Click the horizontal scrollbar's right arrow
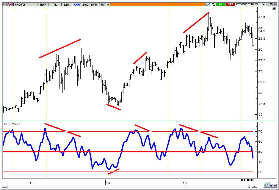 pyautogui.click(x=255, y=186)
